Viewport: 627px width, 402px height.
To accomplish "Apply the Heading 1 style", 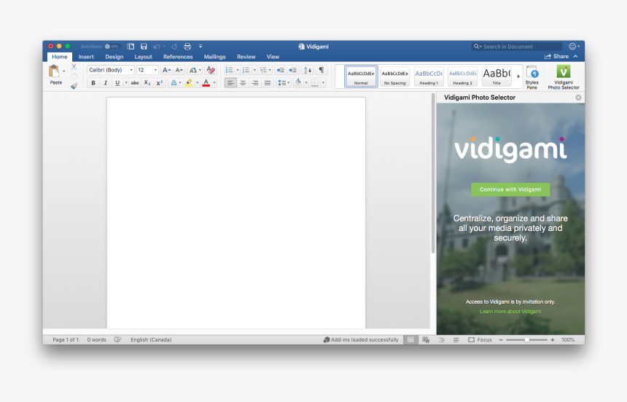I will (x=429, y=76).
